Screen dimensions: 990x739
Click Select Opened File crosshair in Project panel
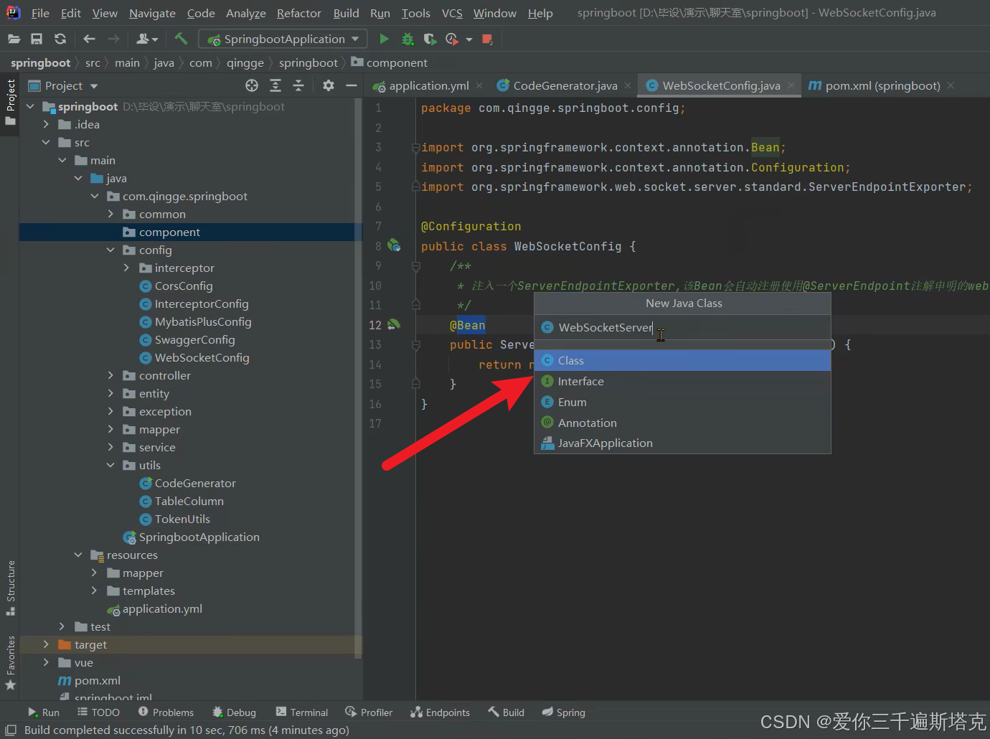251,85
